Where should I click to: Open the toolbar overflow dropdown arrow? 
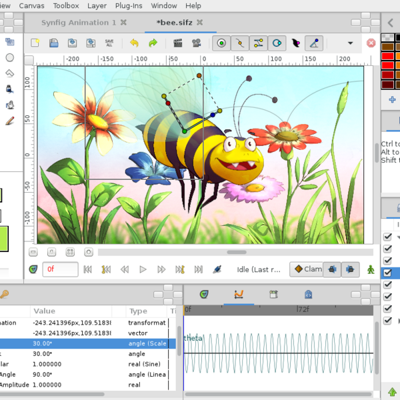click(351, 43)
